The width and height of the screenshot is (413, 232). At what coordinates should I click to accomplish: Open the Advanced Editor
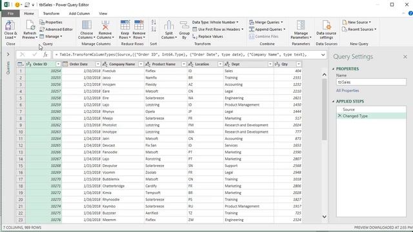click(x=56, y=30)
